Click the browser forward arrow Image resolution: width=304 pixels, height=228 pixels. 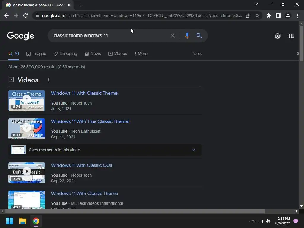click(16, 15)
